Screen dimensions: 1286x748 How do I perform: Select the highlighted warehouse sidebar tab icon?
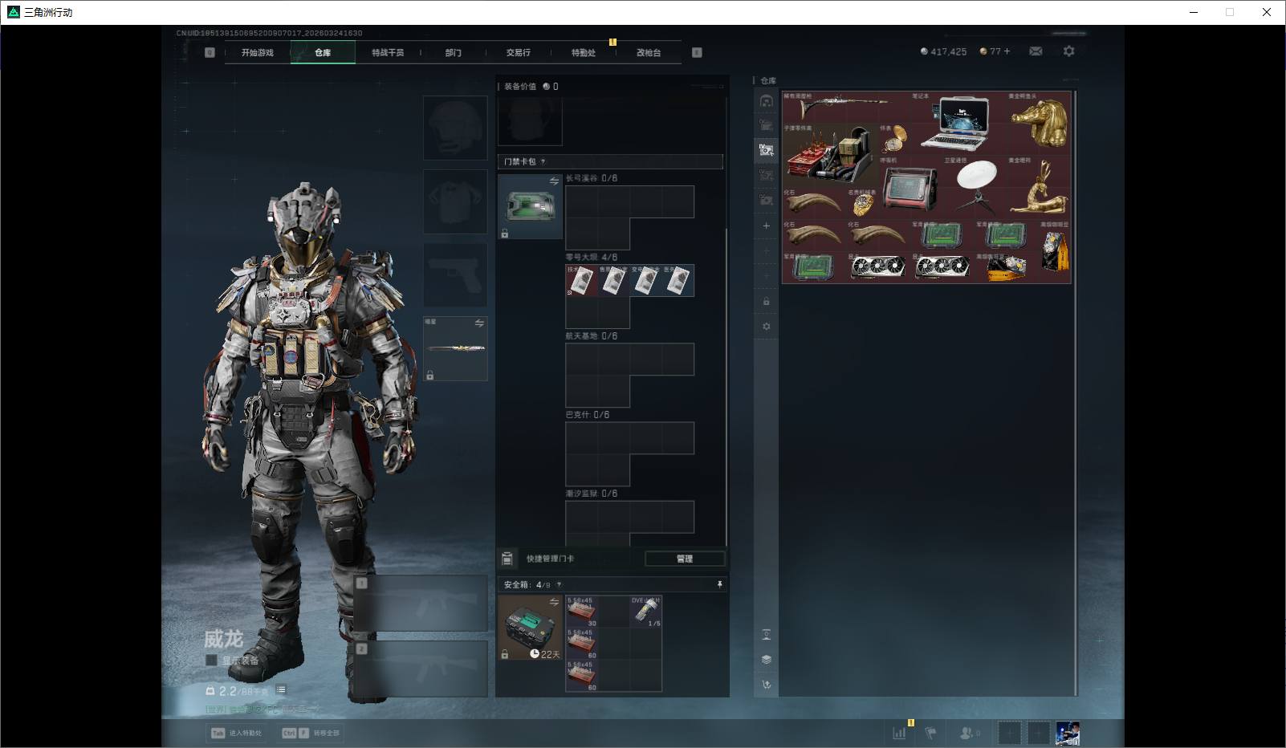tap(767, 150)
